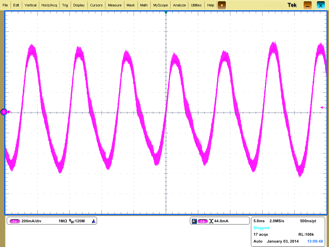Click the pink trigger level arrow on the right edge
The height and width of the screenshot is (247, 329).
322,107
